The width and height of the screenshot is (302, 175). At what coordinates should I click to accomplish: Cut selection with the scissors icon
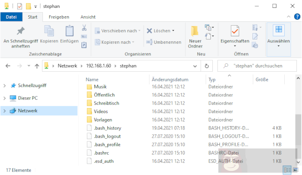pos(84,28)
